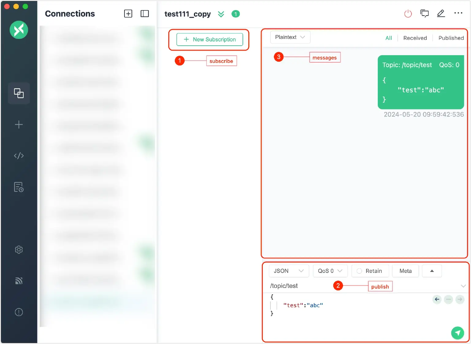
Task: Click the Meta button
Action: [x=405, y=271]
